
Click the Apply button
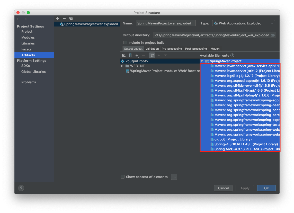point(245,188)
